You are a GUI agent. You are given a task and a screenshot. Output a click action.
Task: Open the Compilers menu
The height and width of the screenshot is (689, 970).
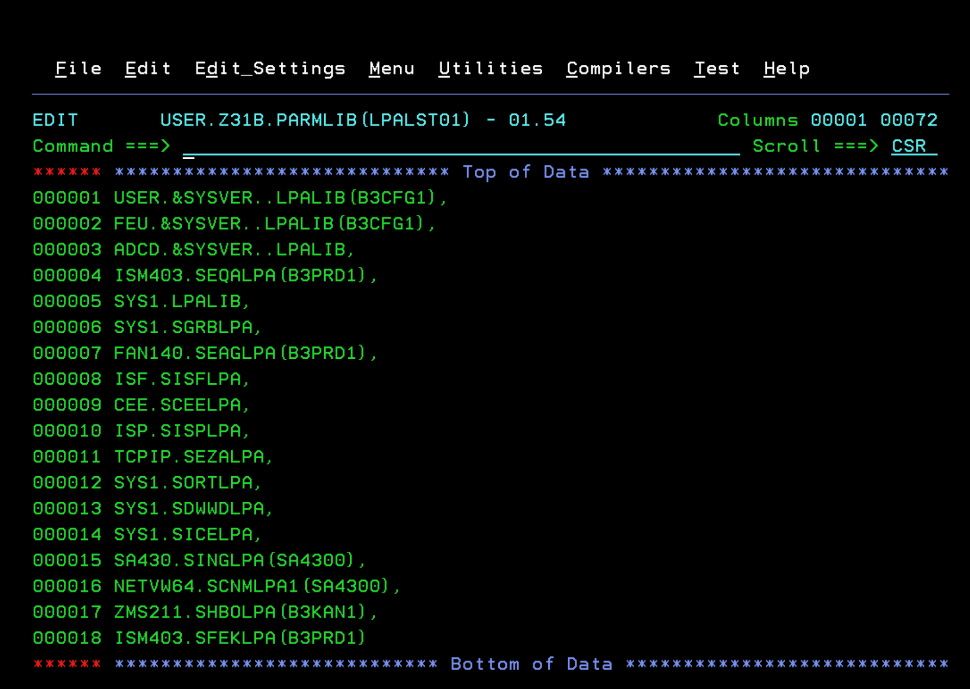[x=618, y=68]
